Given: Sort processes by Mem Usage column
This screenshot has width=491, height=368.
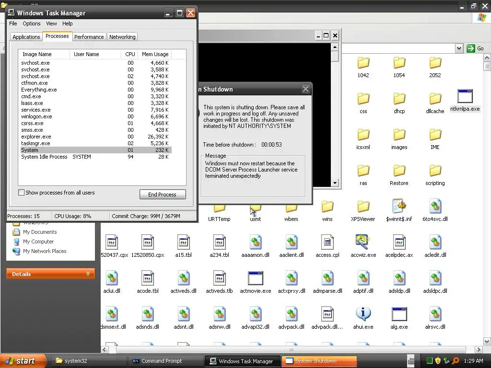Looking at the screenshot, I should 155,54.
